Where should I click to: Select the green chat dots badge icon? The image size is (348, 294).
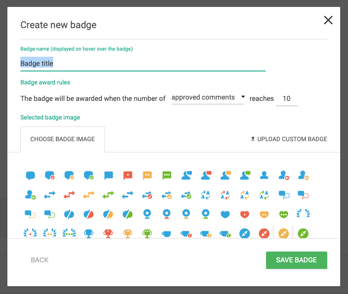167,175
